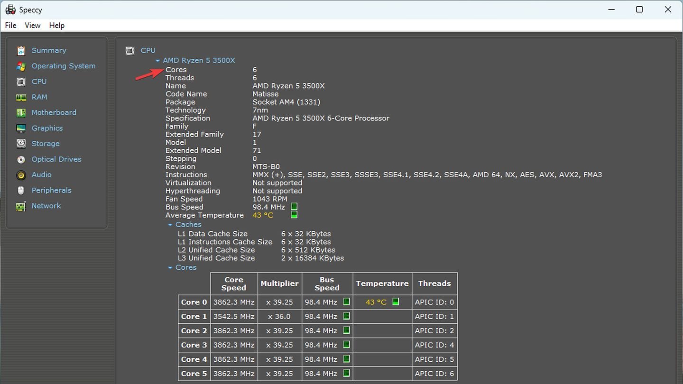
Task: Click the Network icon in sidebar
Action: click(21, 206)
